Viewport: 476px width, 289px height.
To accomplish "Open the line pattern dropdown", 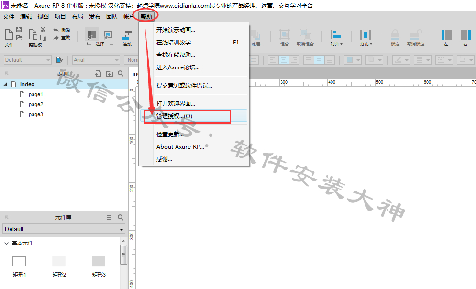I will coord(444,60).
